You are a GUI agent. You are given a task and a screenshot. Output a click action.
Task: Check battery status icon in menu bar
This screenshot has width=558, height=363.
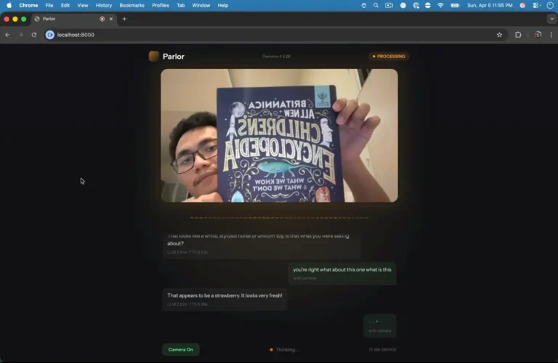pos(455,5)
